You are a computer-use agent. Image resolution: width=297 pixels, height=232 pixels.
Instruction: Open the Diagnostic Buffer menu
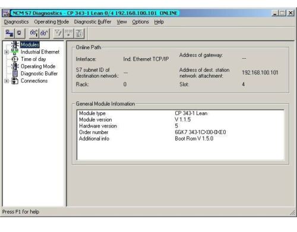[93, 22]
